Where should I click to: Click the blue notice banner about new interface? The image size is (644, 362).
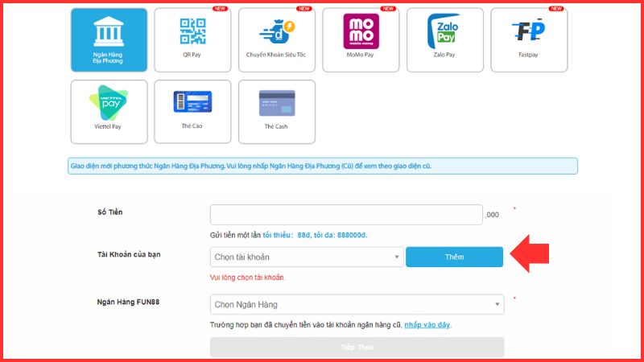[323, 167]
